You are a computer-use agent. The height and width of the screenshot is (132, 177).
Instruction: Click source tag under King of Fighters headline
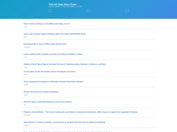(x=26, y=37)
